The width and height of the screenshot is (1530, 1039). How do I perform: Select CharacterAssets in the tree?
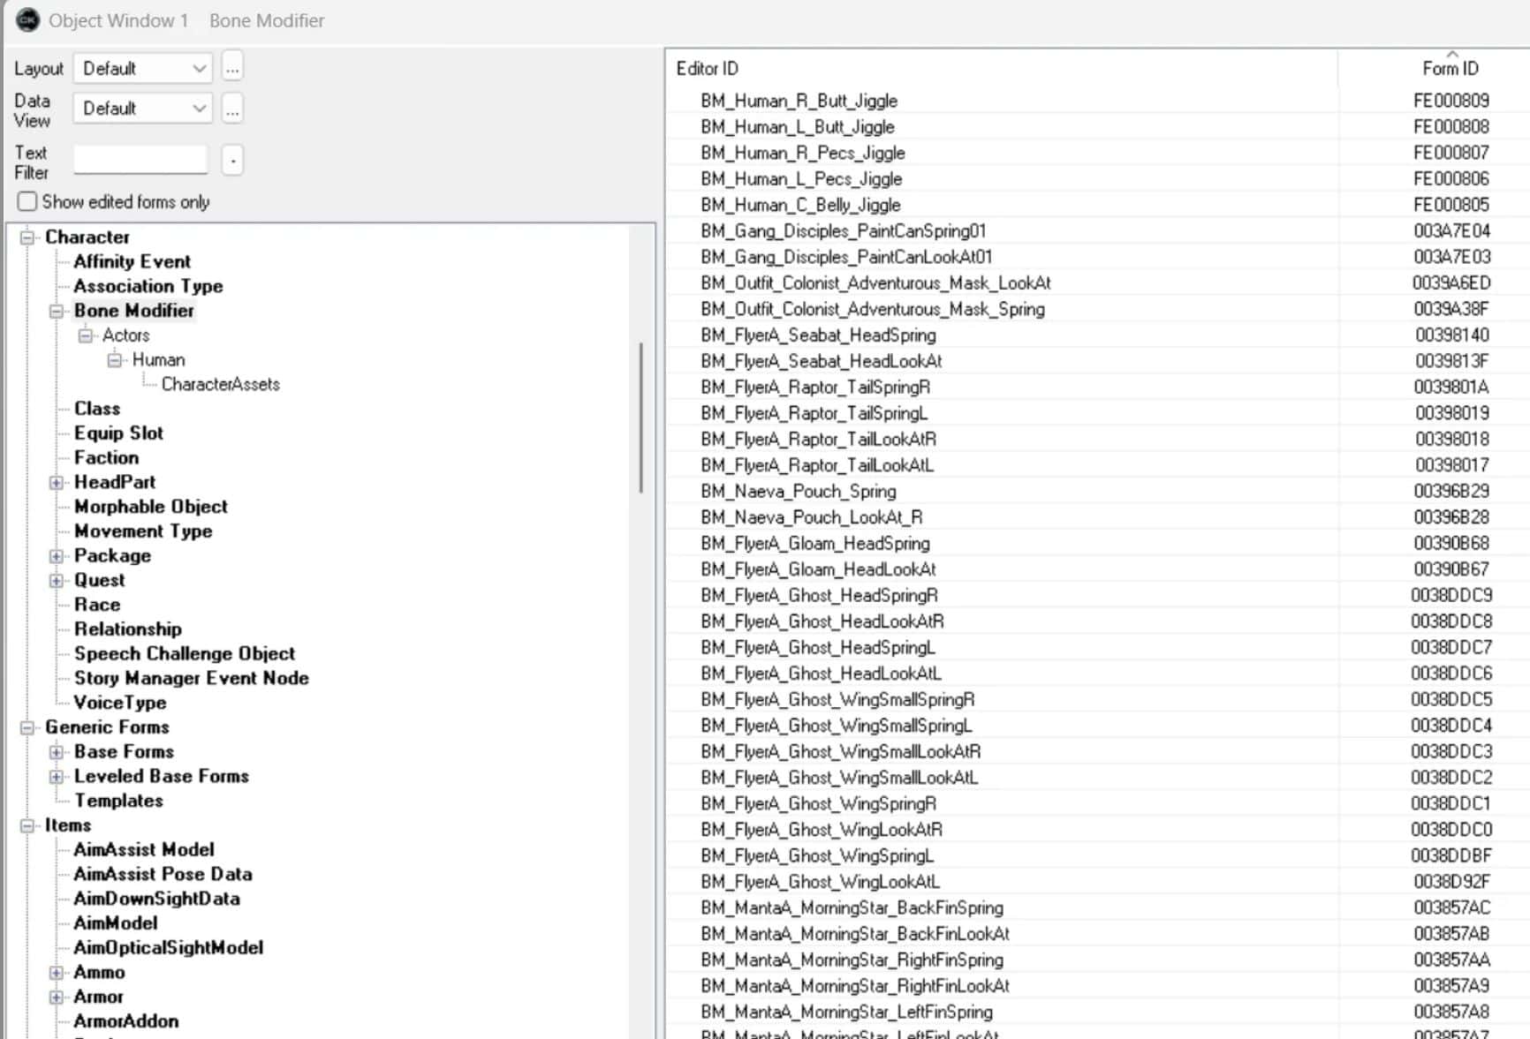click(220, 384)
